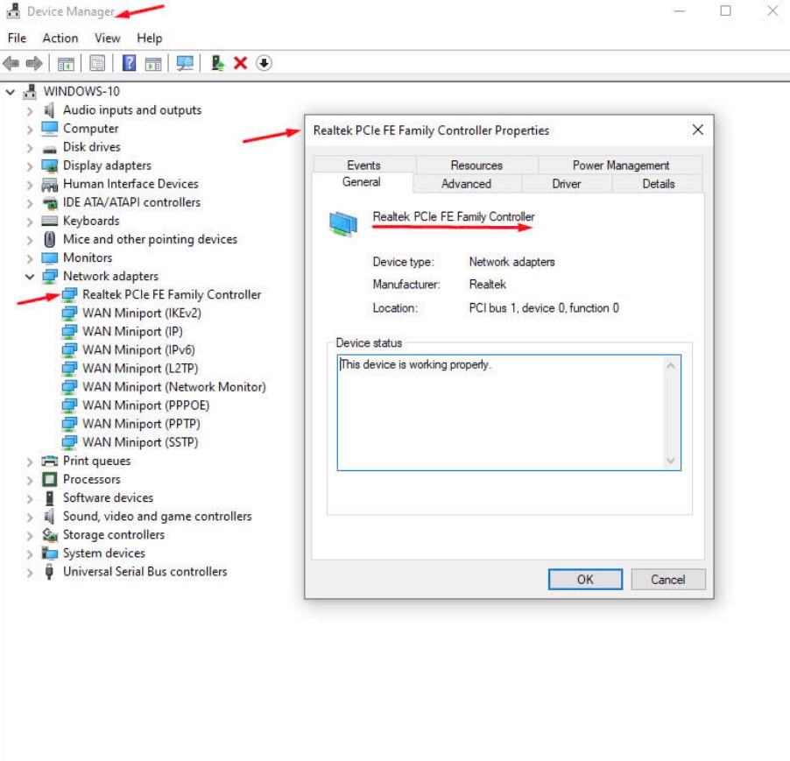Viewport: 790px width, 761px height.
Task: Expand the Storage controllers chevron
Action: point(30,535)
